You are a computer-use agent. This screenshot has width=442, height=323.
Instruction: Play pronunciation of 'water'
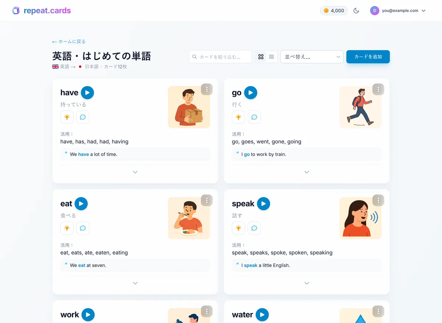[x=262, y=315]
